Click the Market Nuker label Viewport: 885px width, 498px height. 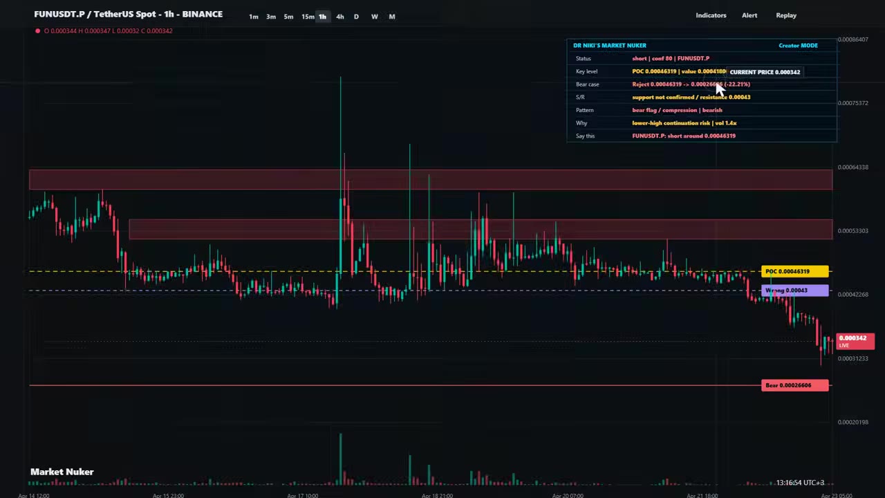62,472
